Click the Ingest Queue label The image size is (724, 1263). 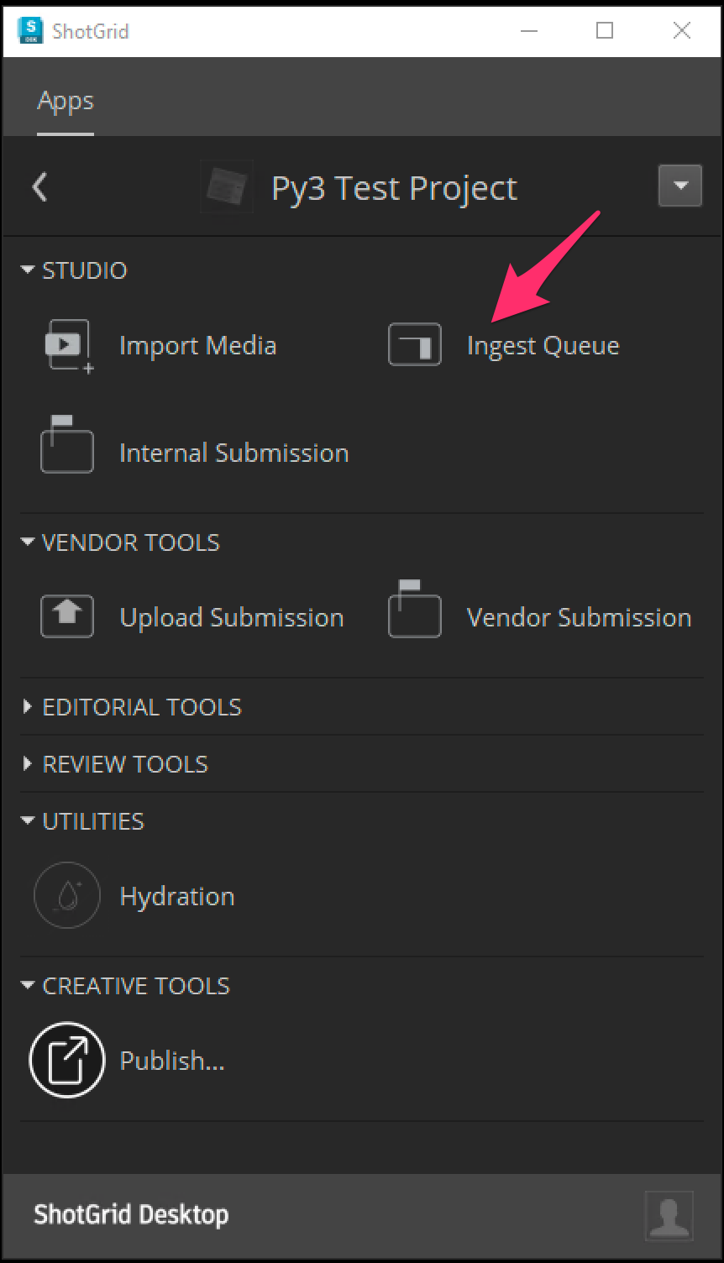pyautogui.click(x=543, y=346)
